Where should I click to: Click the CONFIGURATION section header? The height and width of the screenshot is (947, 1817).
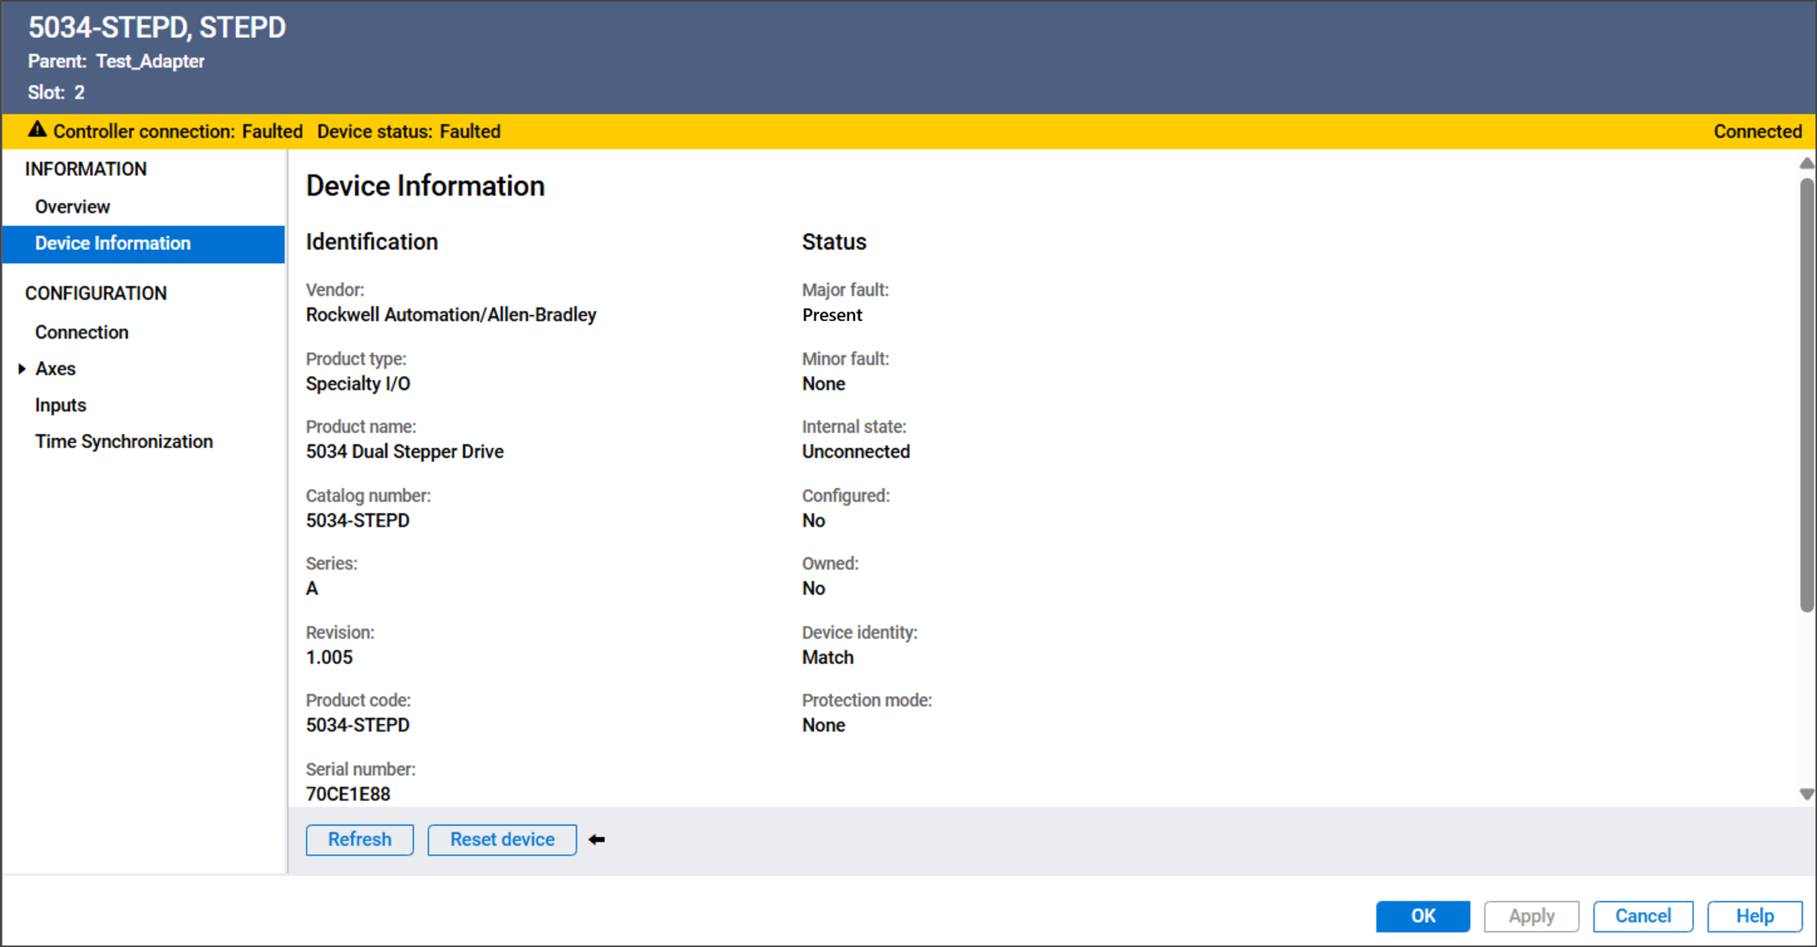[x=96, y=293]
